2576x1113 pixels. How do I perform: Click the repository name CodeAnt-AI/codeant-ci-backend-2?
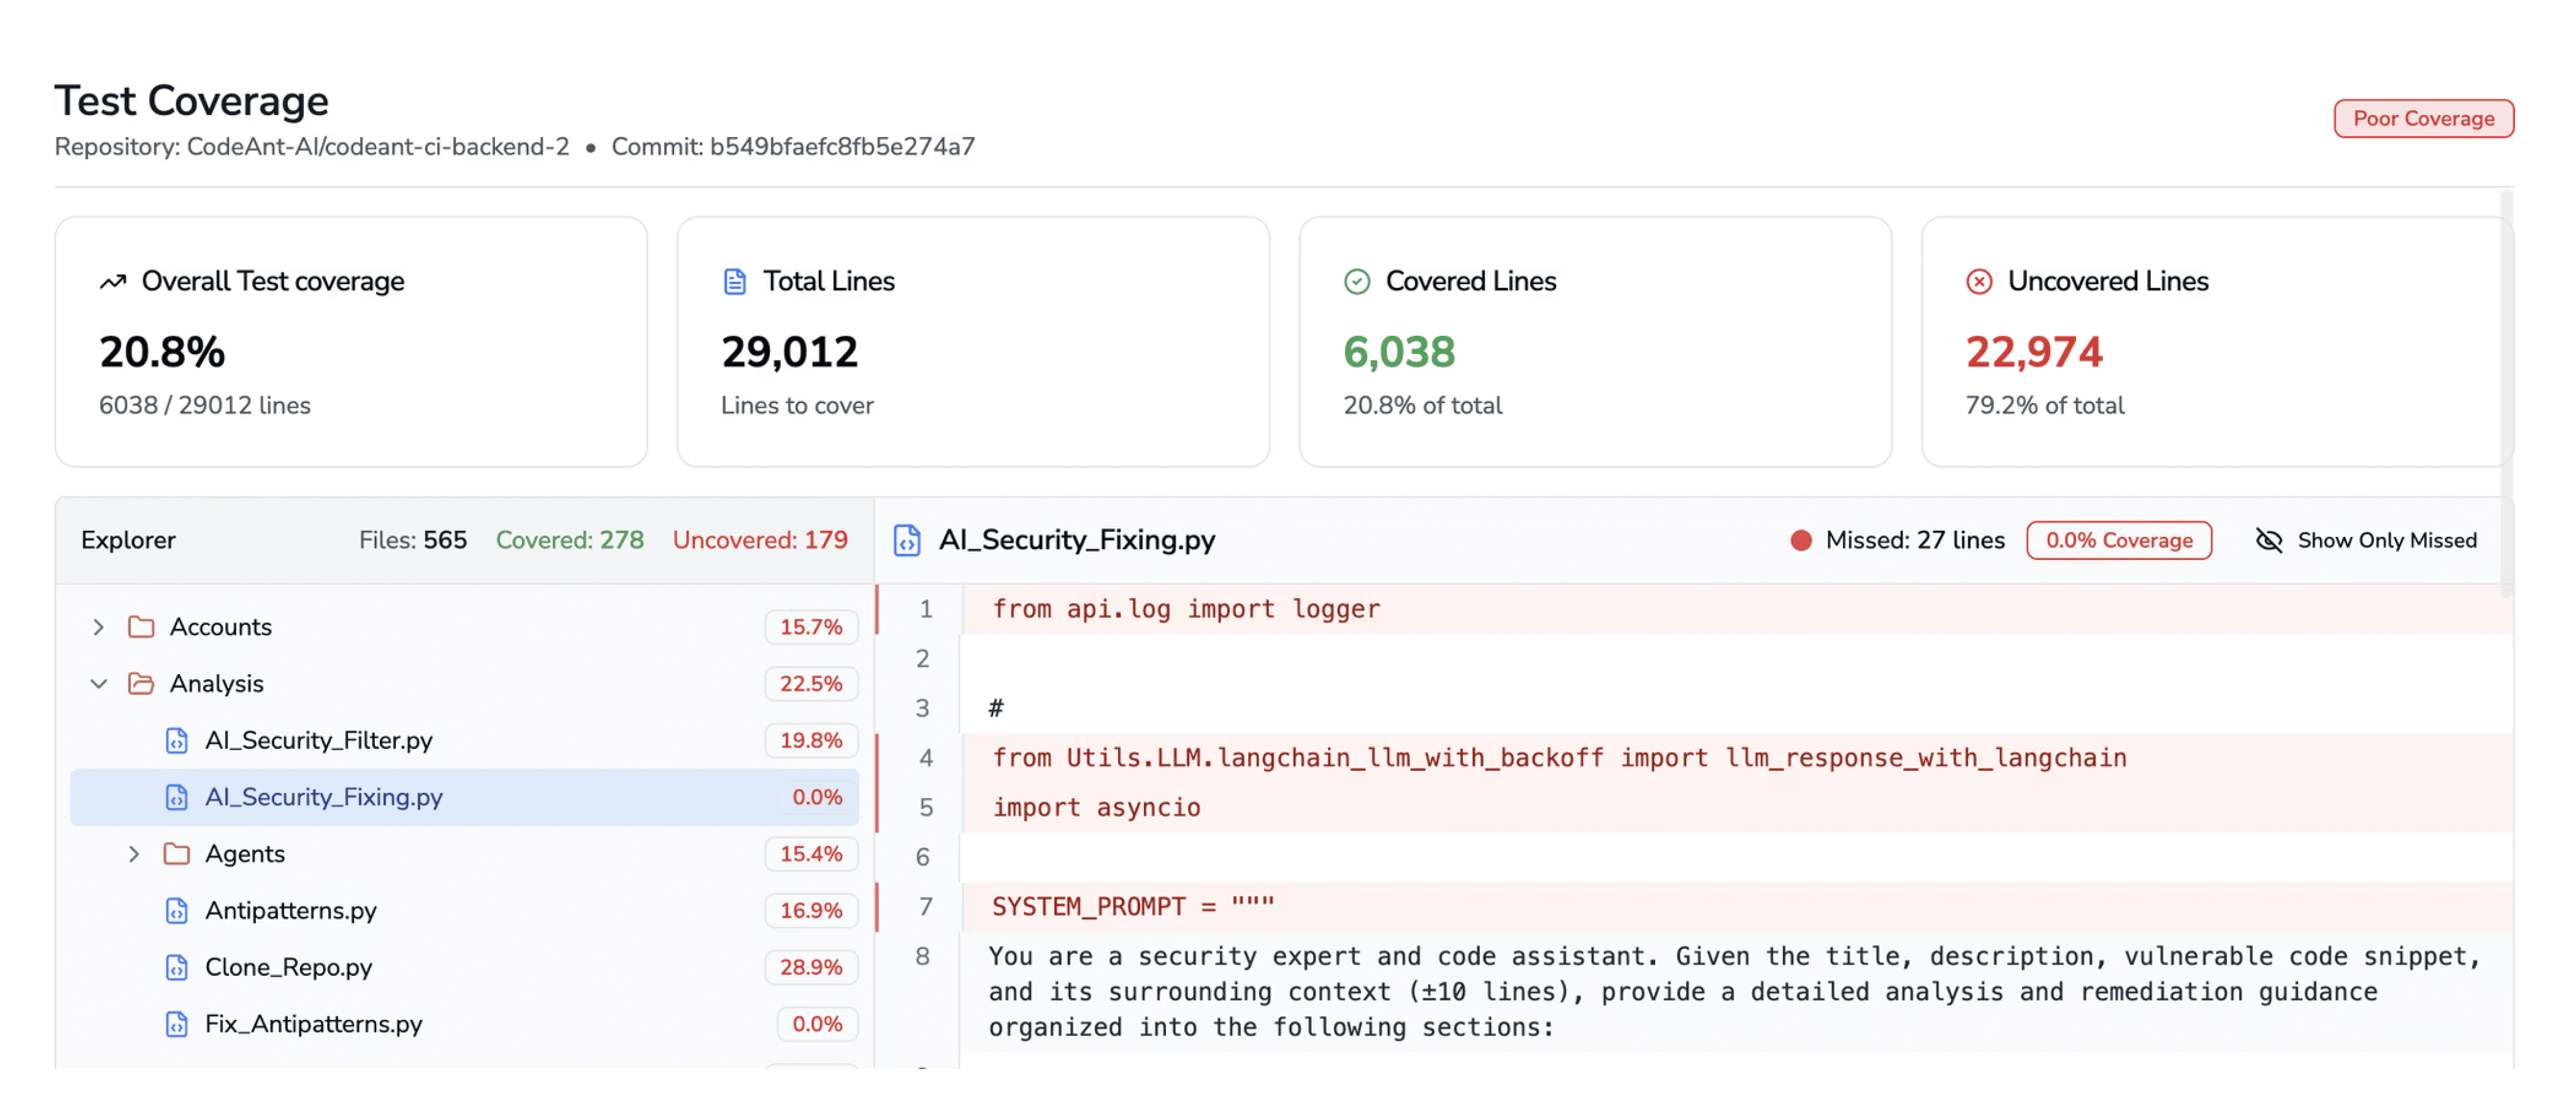(x=378, y=147)
